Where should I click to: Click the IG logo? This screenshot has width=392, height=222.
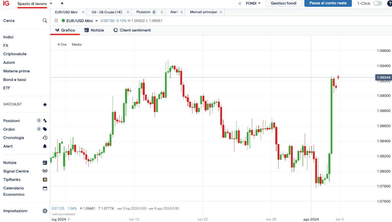[6, 3]
